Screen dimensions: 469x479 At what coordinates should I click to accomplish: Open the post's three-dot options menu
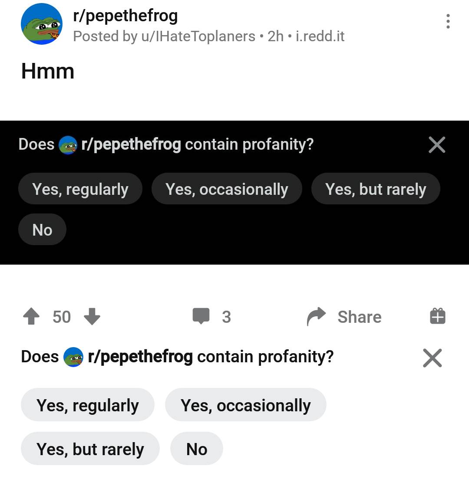[448, 22]
